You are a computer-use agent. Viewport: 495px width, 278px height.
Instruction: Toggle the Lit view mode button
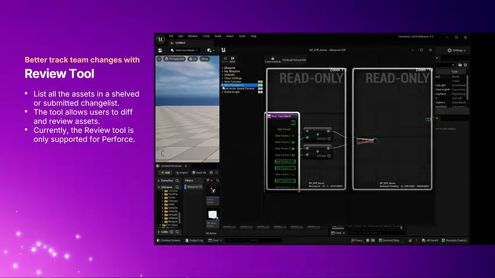coord(192,59)
